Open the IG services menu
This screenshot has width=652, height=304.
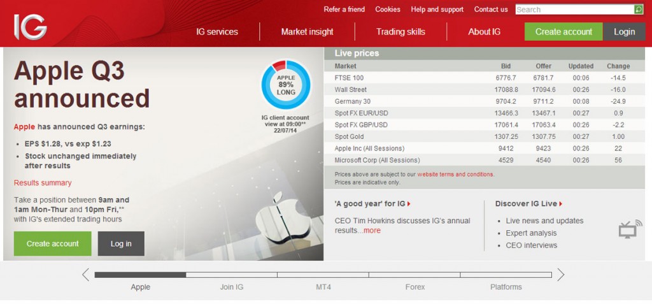click(x=216, y=31)
